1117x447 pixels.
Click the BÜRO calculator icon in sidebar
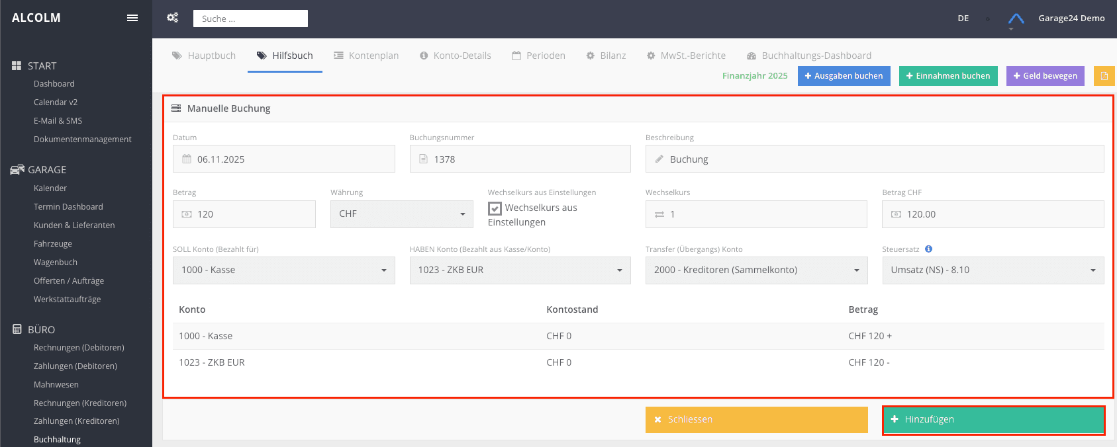[17, 329]
